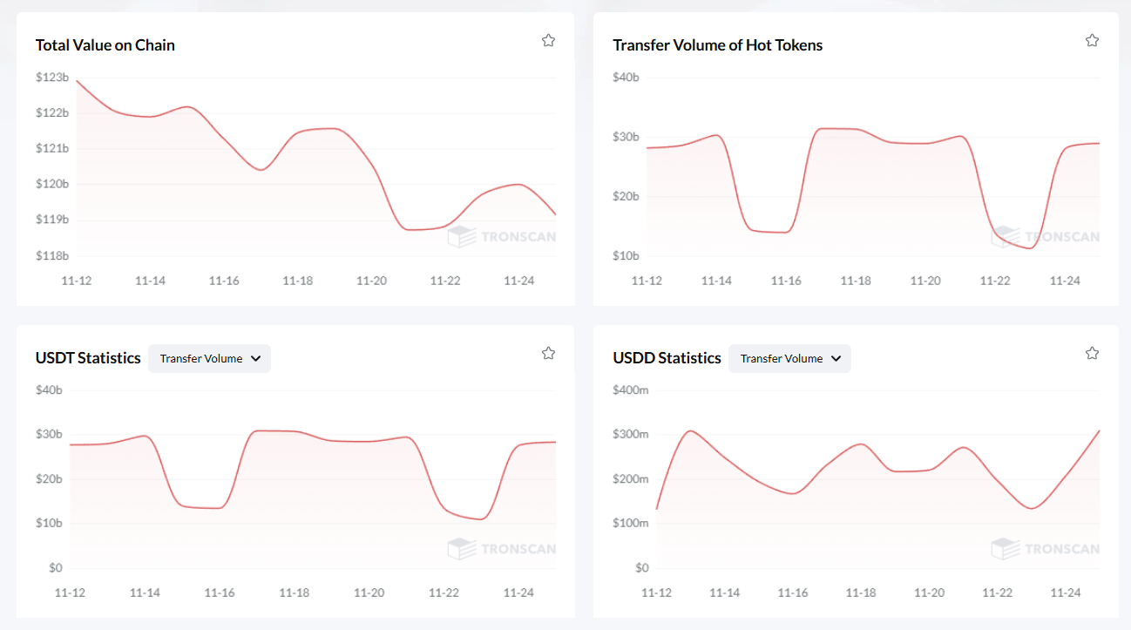
Task: Star the Transfer Volume of Hot Tokens chart
Action: [x=1092, y=40]
